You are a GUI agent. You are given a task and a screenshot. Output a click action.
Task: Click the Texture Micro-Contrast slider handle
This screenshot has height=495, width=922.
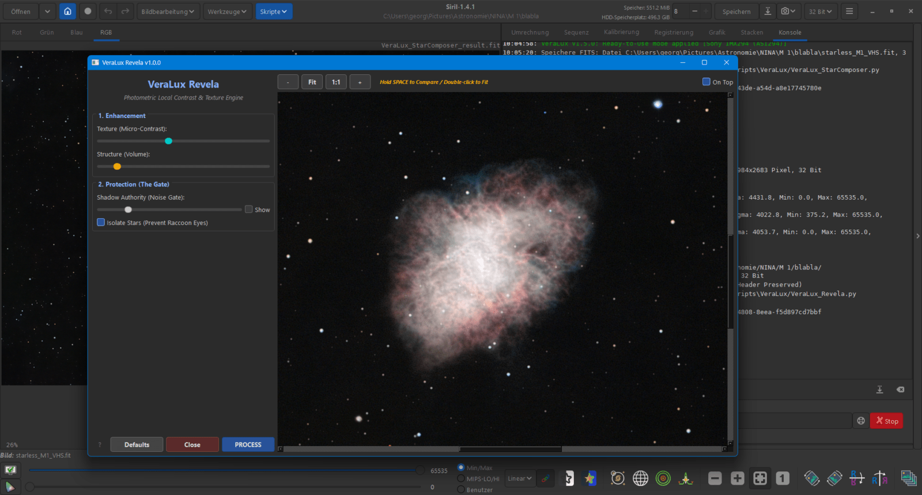[168, 141]
